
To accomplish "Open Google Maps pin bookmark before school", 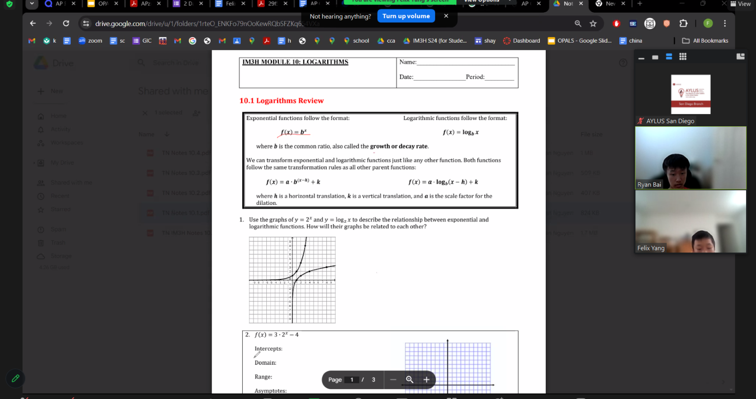I will tap(332, 41).
